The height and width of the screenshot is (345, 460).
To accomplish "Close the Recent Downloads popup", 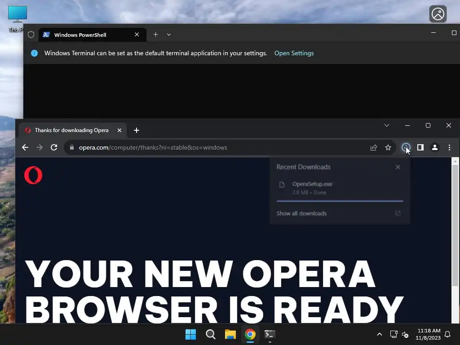I will click(x=398, y=167).
